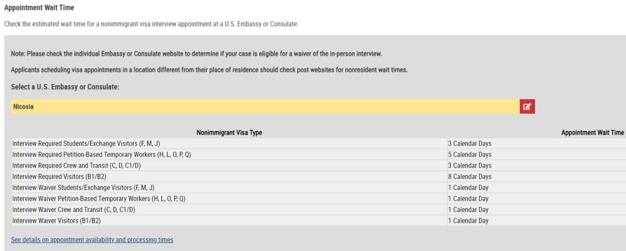Click the 5 Calendar Days wait time
626x251 pixels.
point(469,155)
